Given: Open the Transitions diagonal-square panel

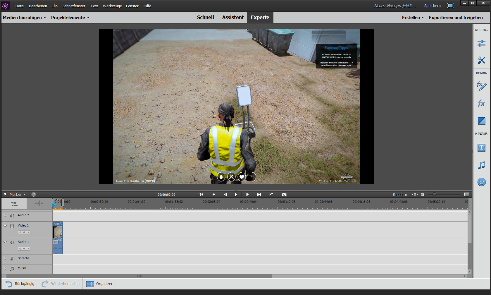Looking at the screenshot, I should pos(481,121).
